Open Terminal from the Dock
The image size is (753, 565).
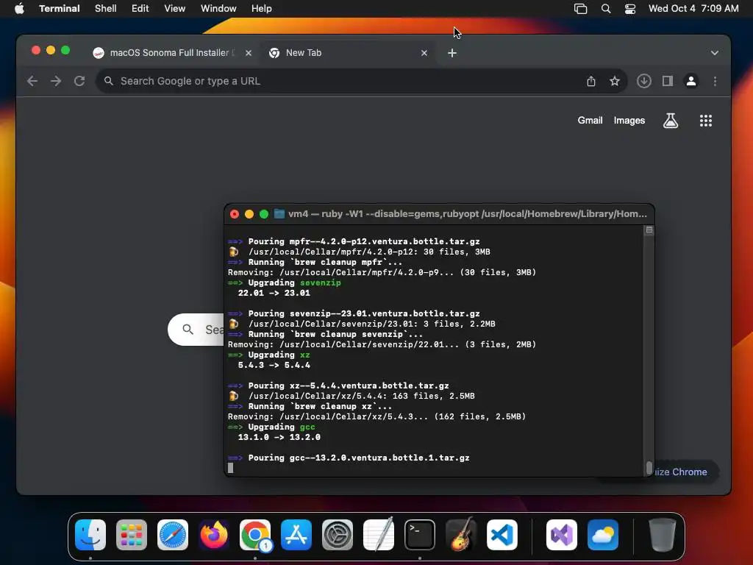tap(420, 535)
